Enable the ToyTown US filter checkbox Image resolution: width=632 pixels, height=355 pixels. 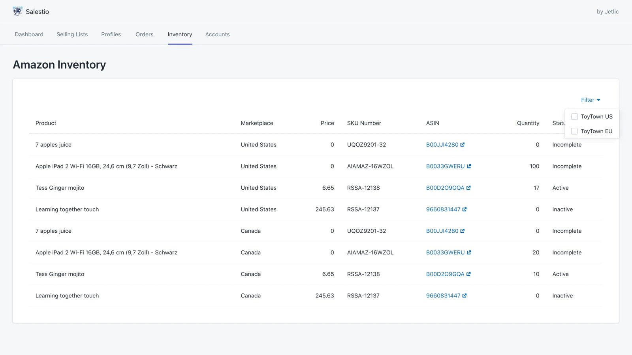pyautogui.click(x=574, y=117)
